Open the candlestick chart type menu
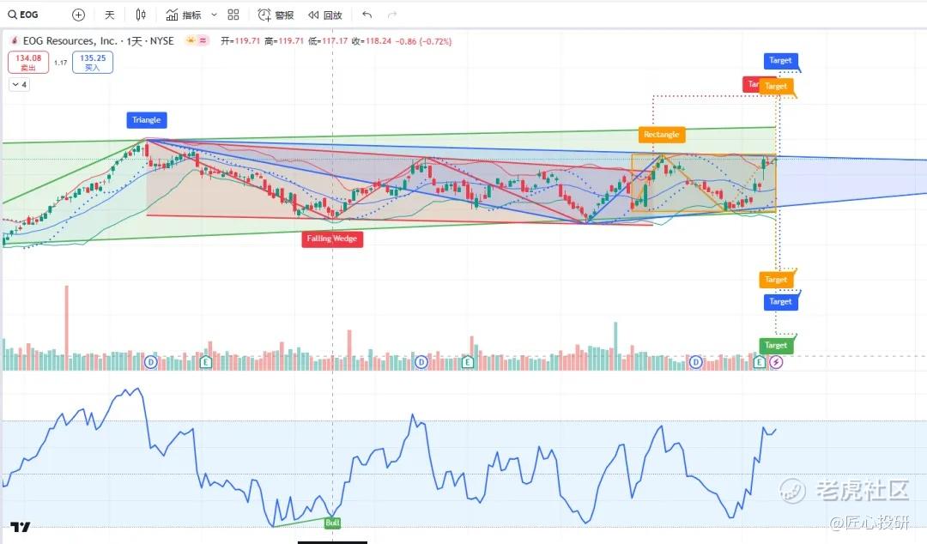 tap(140, 15)
